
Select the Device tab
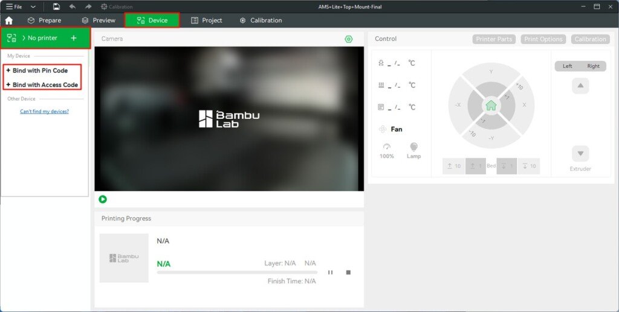[152, 21]
